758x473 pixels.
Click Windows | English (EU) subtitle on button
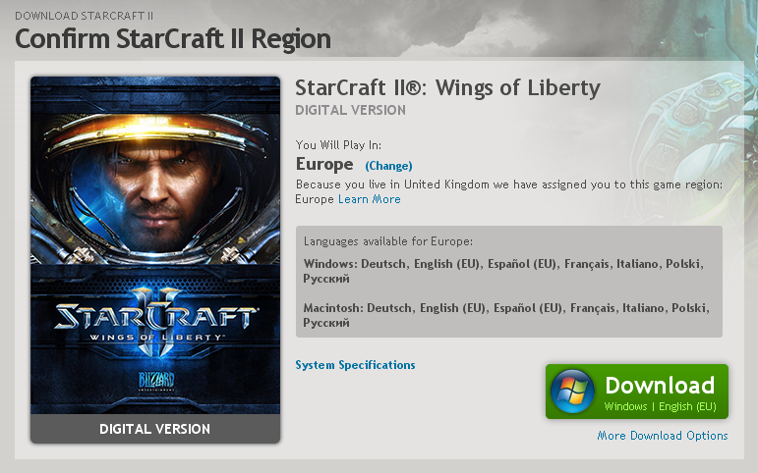661,406
